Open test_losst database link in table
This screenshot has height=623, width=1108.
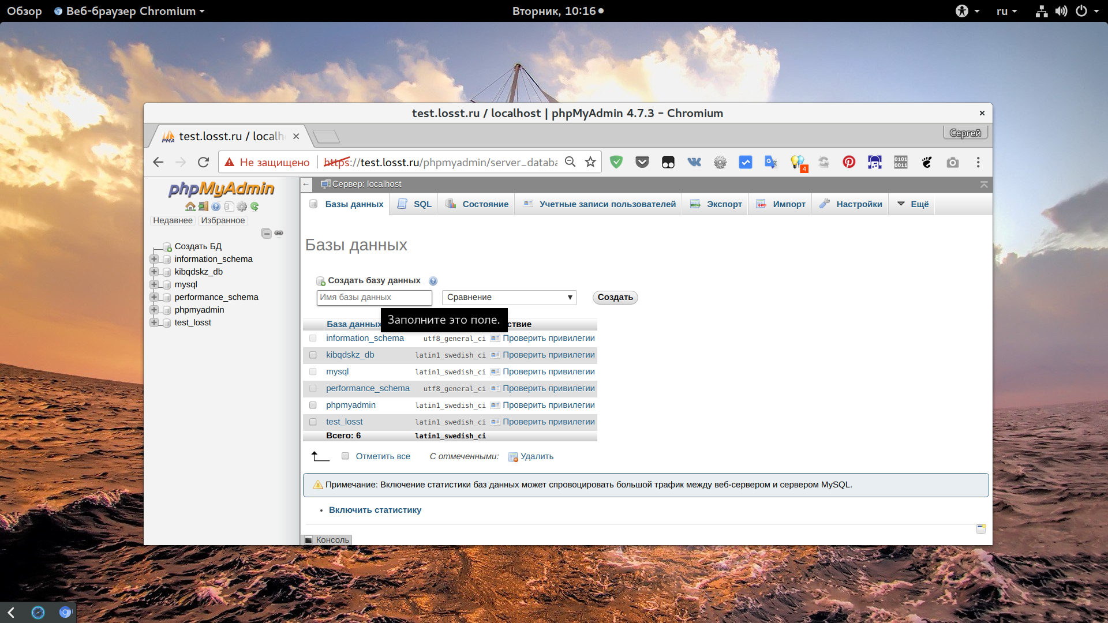tap(344, 422)
